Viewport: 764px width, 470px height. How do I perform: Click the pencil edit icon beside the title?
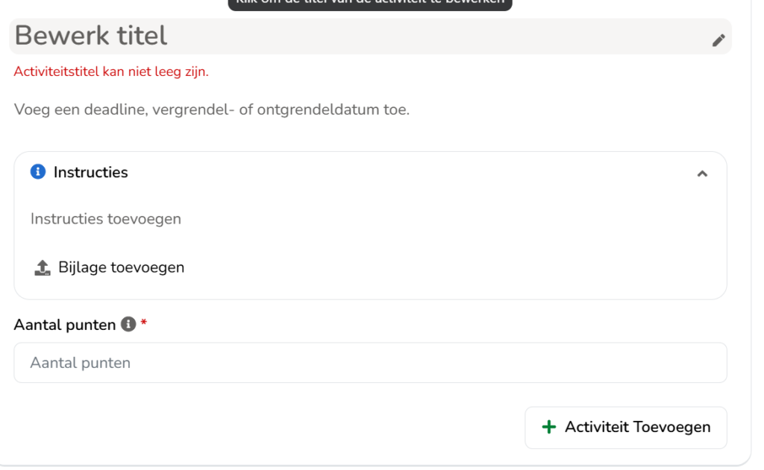pyautogui.click(x=718, y=40)
